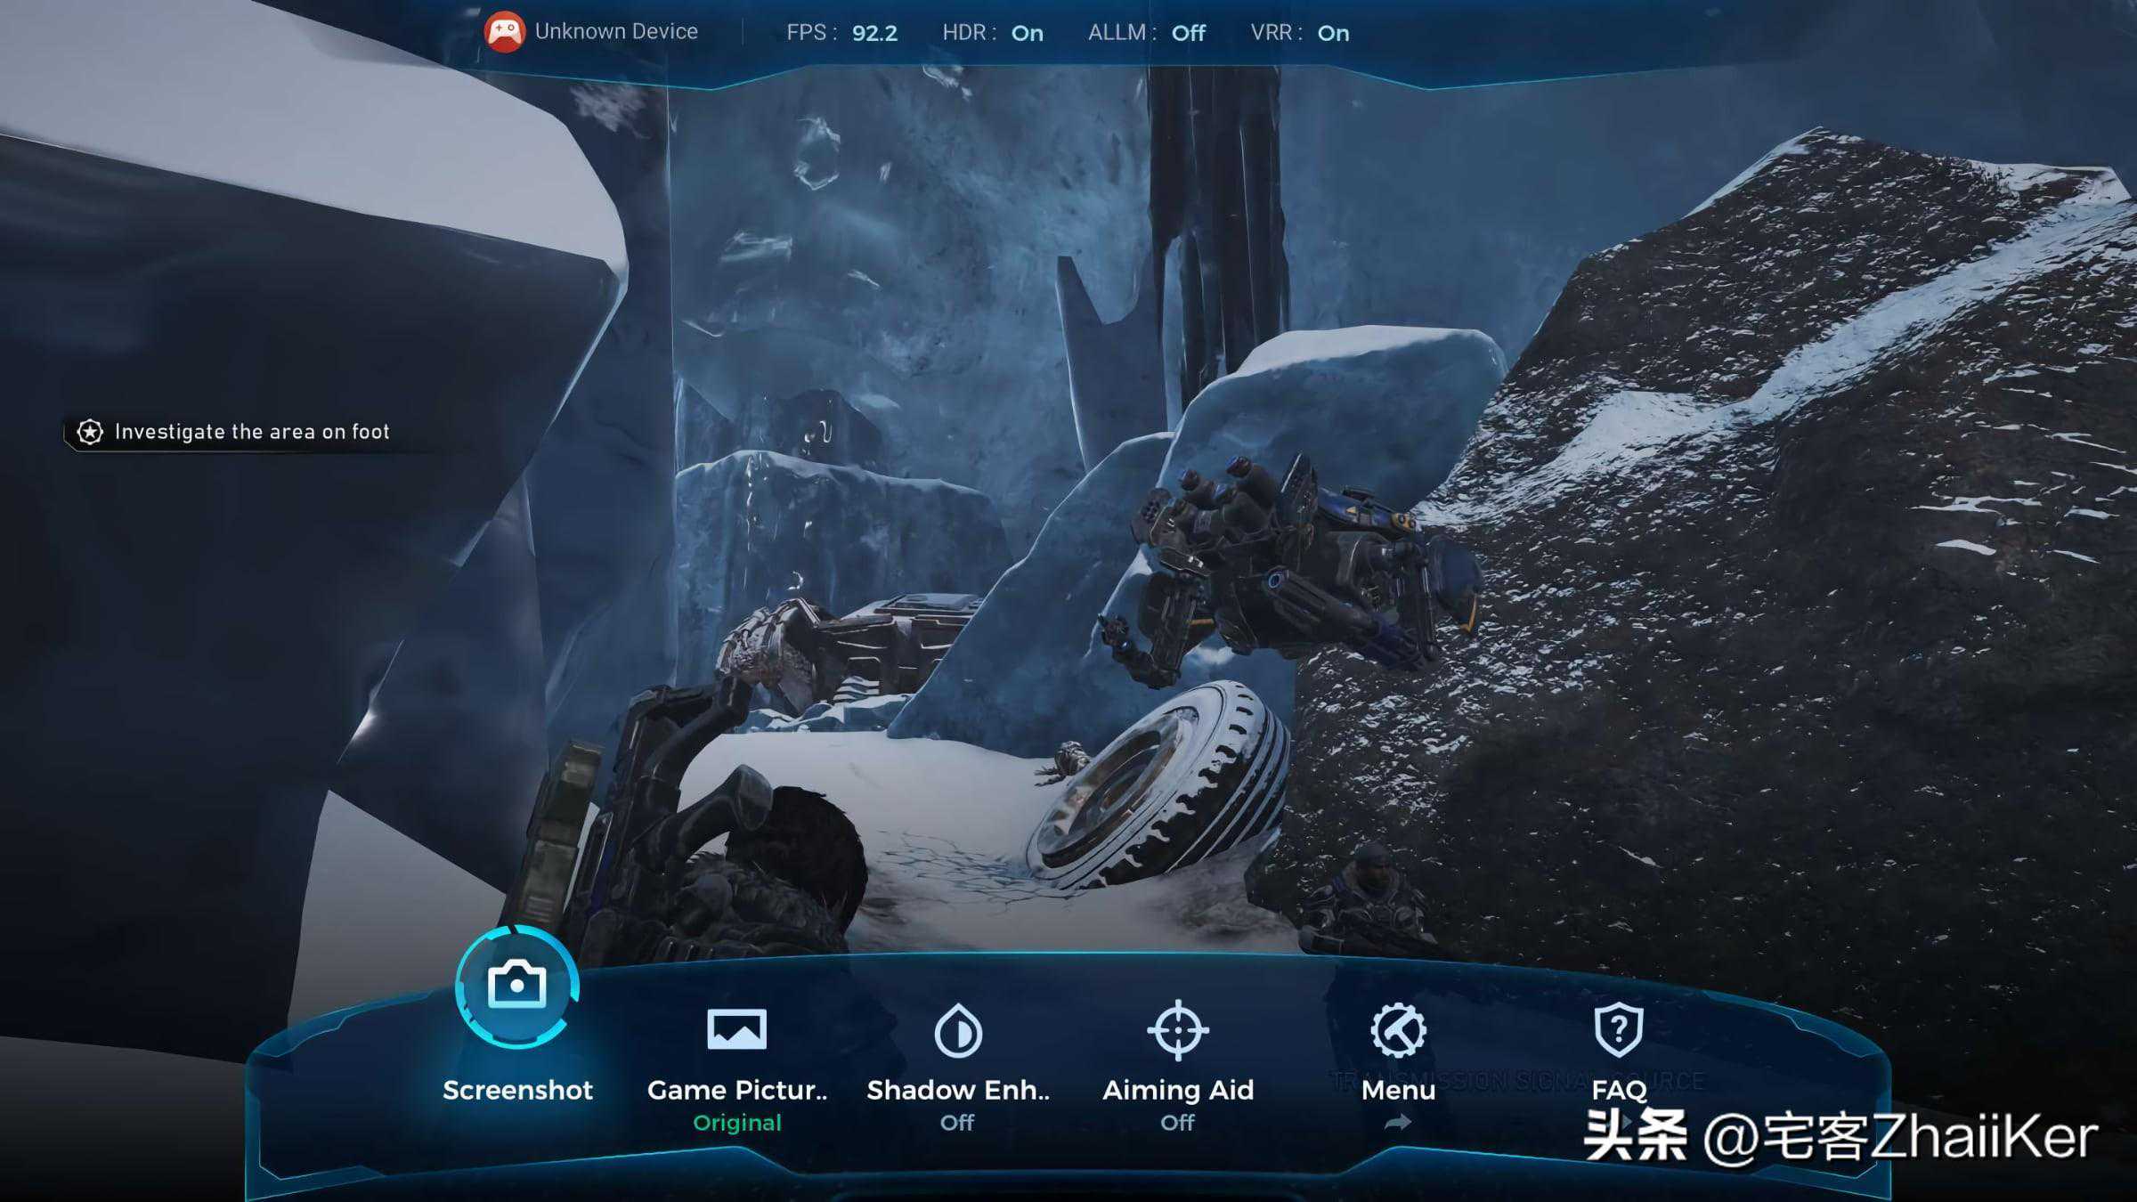Select the FAQ label text

click(x=1618, y=1090)
